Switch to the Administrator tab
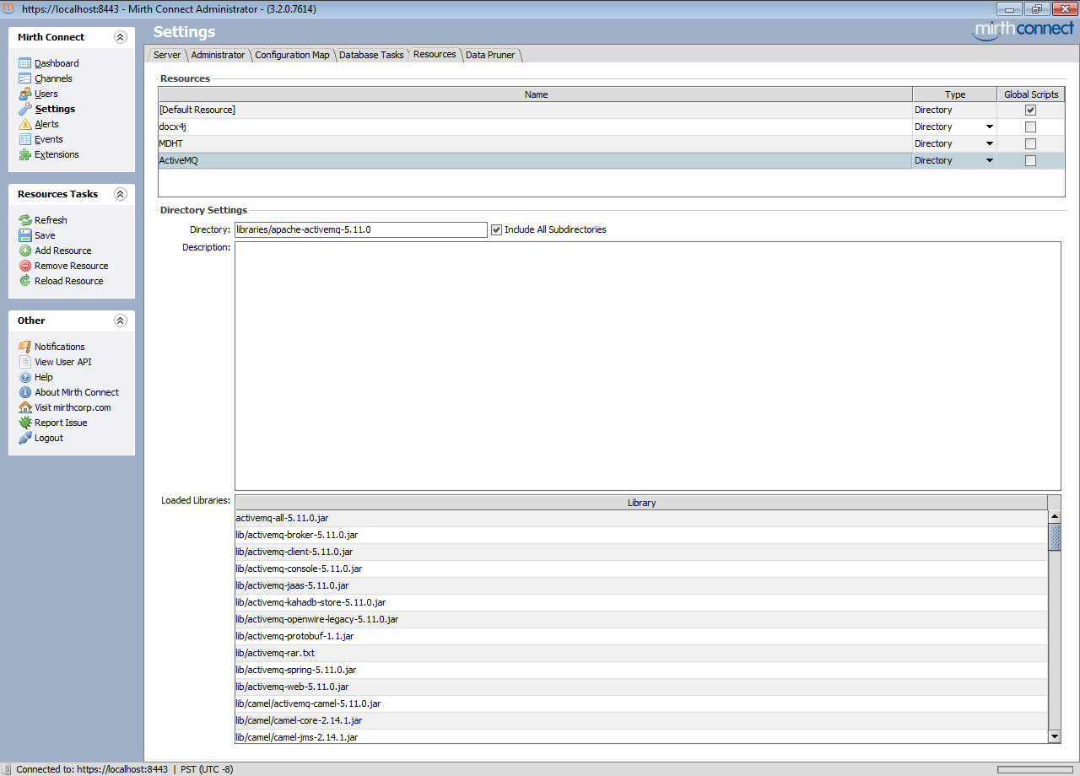The height and width of the screenshot is (776, 1080). tap(218, 55)
